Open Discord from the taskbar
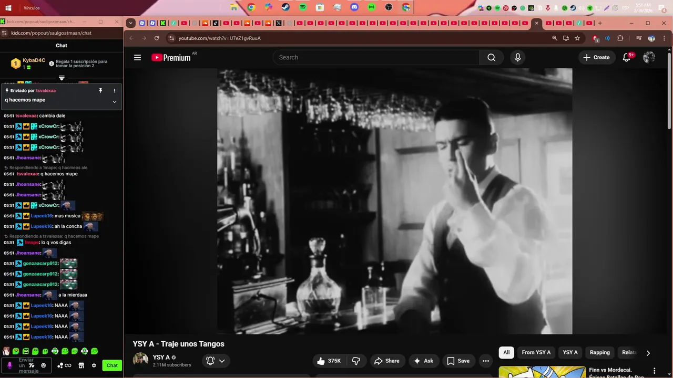Viewport: 673px width, 378px height. [x=354, y=7]
